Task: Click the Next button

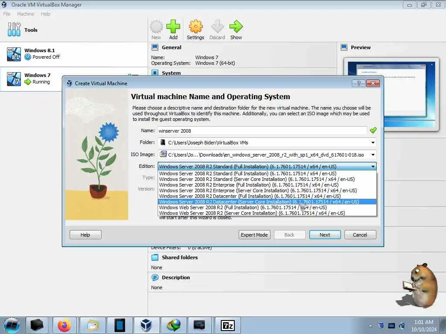Action: (x=325, y=234)
